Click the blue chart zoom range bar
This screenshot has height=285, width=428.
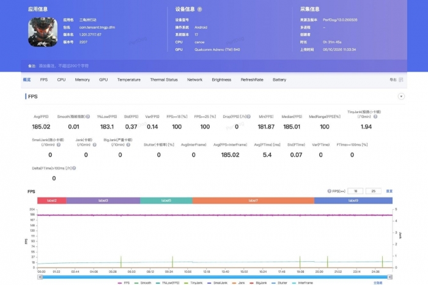pos(215,277)
